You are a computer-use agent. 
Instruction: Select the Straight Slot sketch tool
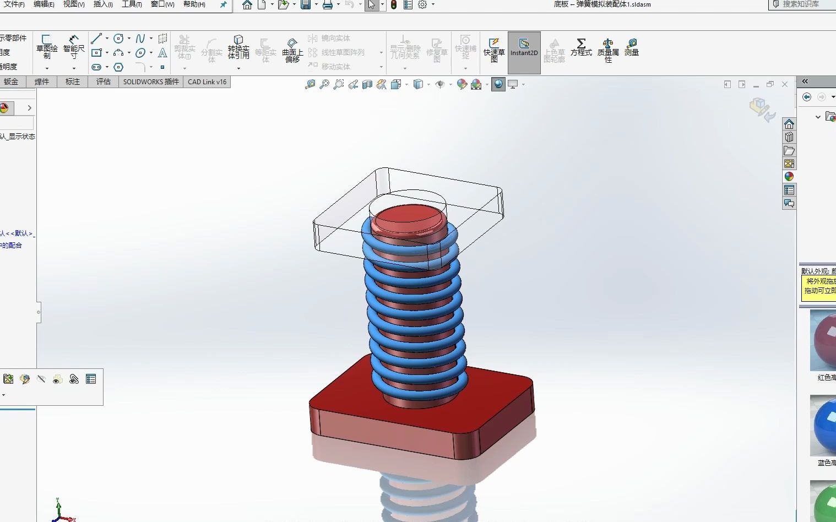(x=96, y=67)
